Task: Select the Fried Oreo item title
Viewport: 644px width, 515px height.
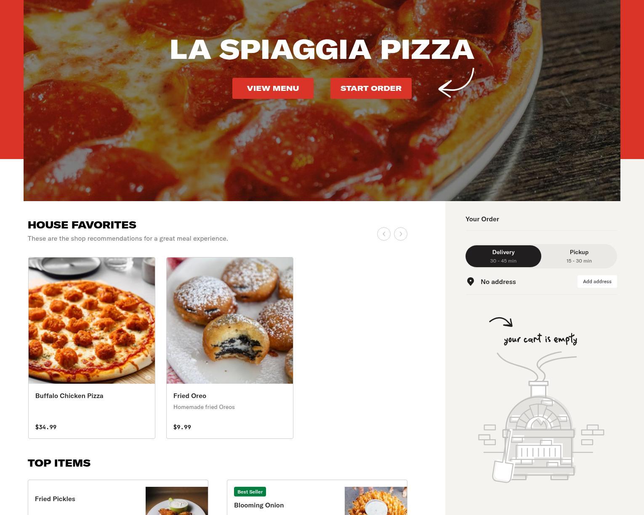Action: coord(190,396)
